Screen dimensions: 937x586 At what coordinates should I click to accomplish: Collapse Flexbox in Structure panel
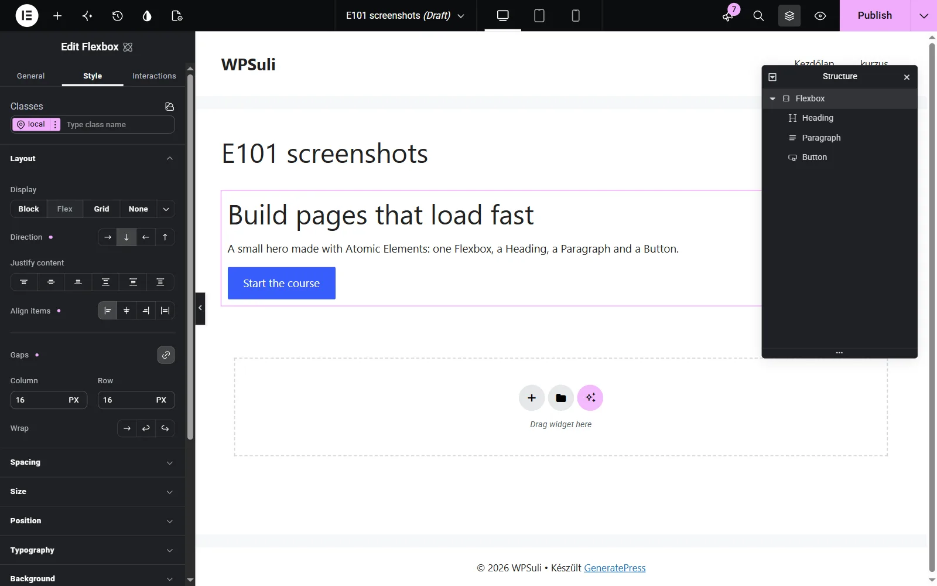tap(772, 98)
